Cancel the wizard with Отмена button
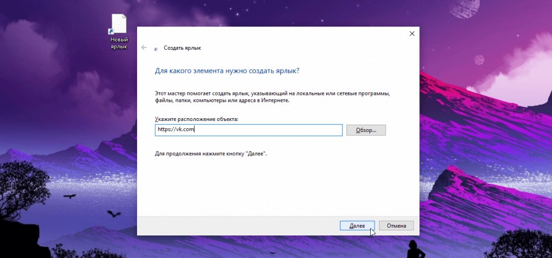The width and height of the screenshot is (552, 258). [396, 225]
